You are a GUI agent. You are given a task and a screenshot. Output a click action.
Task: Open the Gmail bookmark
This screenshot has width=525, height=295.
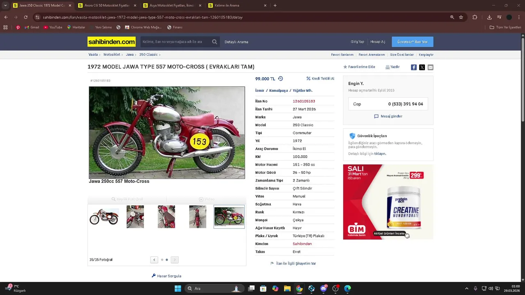(32, 27)
